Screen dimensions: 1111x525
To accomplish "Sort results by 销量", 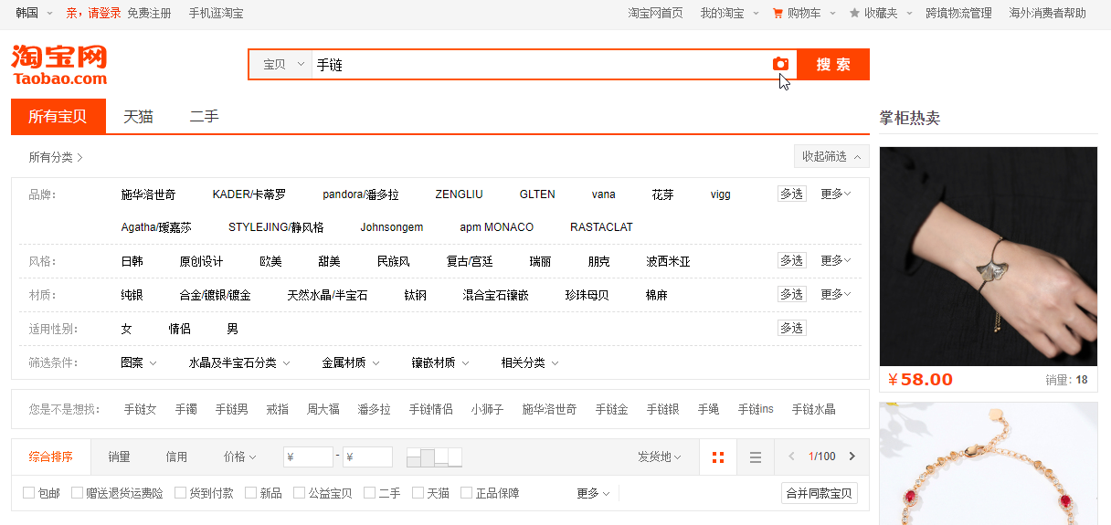I will click(119, 457).
